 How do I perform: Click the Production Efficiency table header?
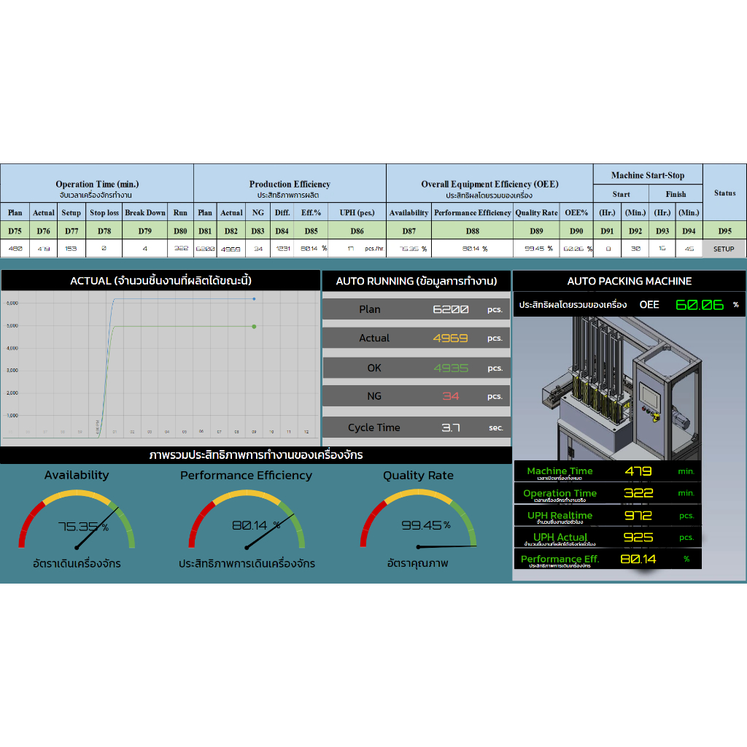pos(290,189)
